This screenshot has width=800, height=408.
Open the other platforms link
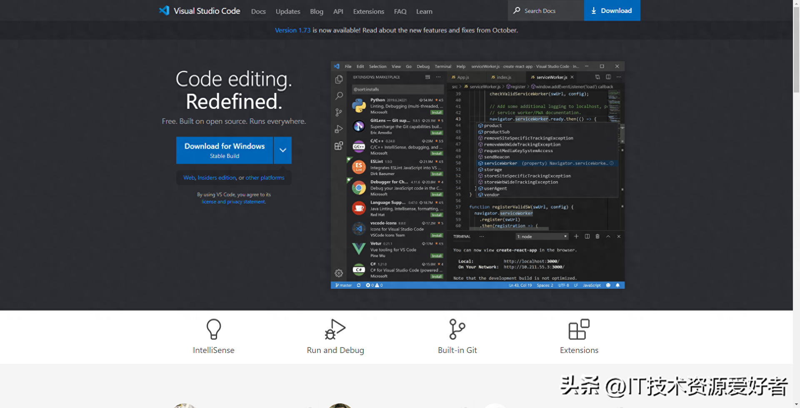point(265,178)
